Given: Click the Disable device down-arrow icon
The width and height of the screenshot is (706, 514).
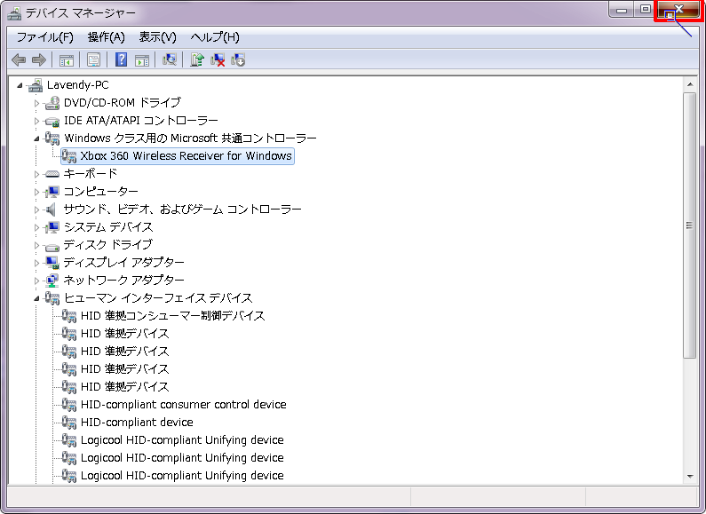Looking at the screenshot, I should pos(238,59).
